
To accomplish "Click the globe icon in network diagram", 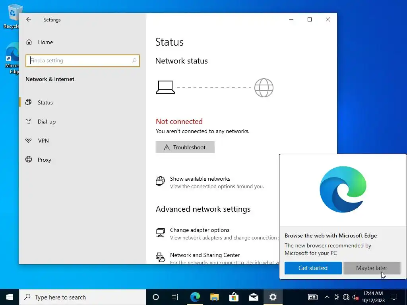I will (264, 88).
